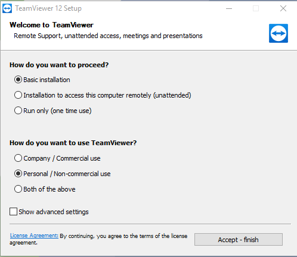Click the greyed-out maximize window icon

pos(256,8)
